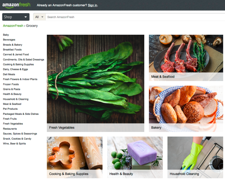The image size is (225, 181).
Task: Select Health & Beauty sidebar link
Action: pos(12,94)
